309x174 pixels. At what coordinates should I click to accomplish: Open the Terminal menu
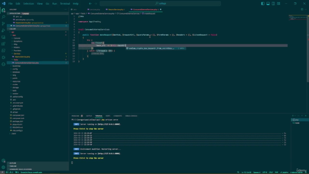click(65, 3)
